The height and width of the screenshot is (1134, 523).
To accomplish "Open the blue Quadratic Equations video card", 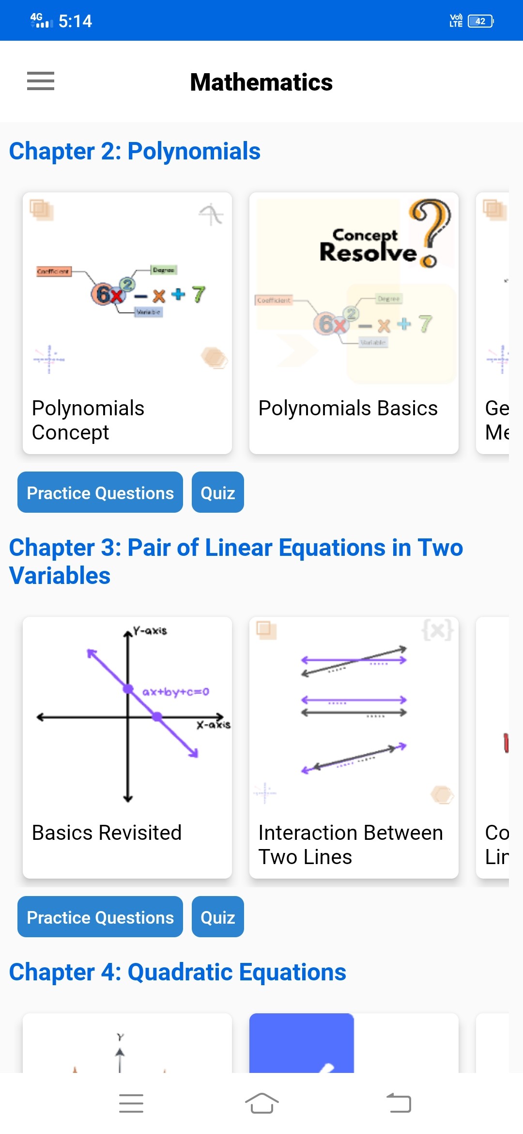I will click(x=302, y=1042).
